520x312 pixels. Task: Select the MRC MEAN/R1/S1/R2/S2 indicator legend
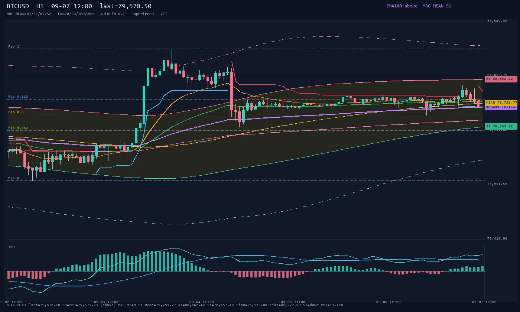tap(29, 14)
